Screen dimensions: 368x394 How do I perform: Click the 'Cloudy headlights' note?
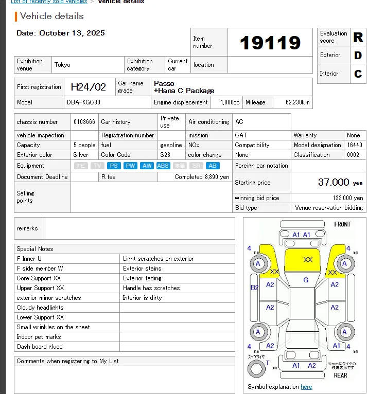40,308
